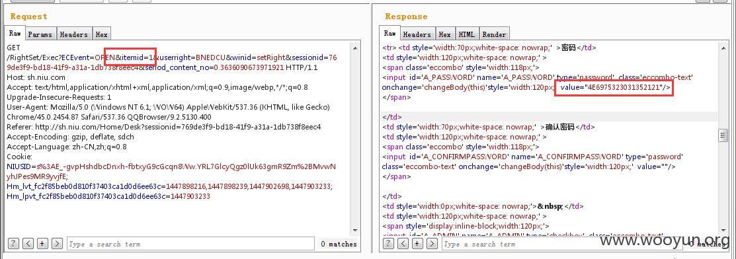This screenshot has height=259, width=736.
Task: Click the Request help question-mark button
Action: click(14, 244)
